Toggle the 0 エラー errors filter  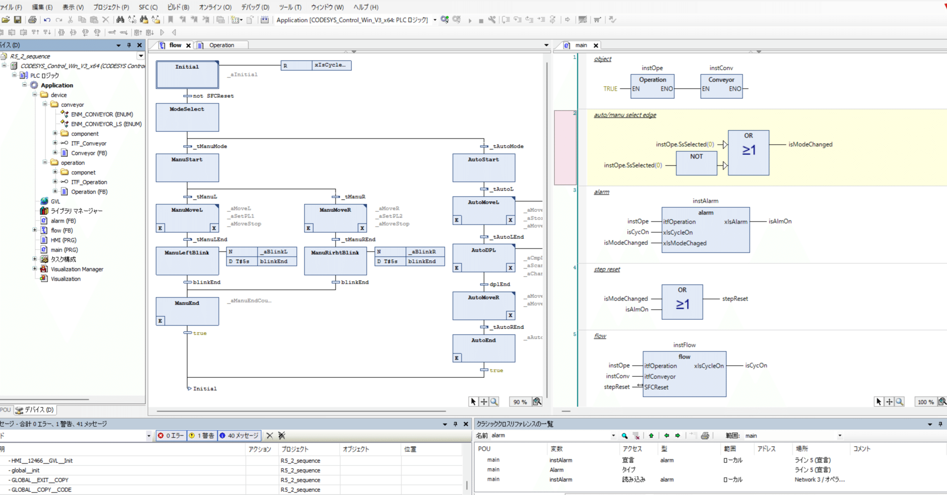pyautogui.click(x=171, y=436)
